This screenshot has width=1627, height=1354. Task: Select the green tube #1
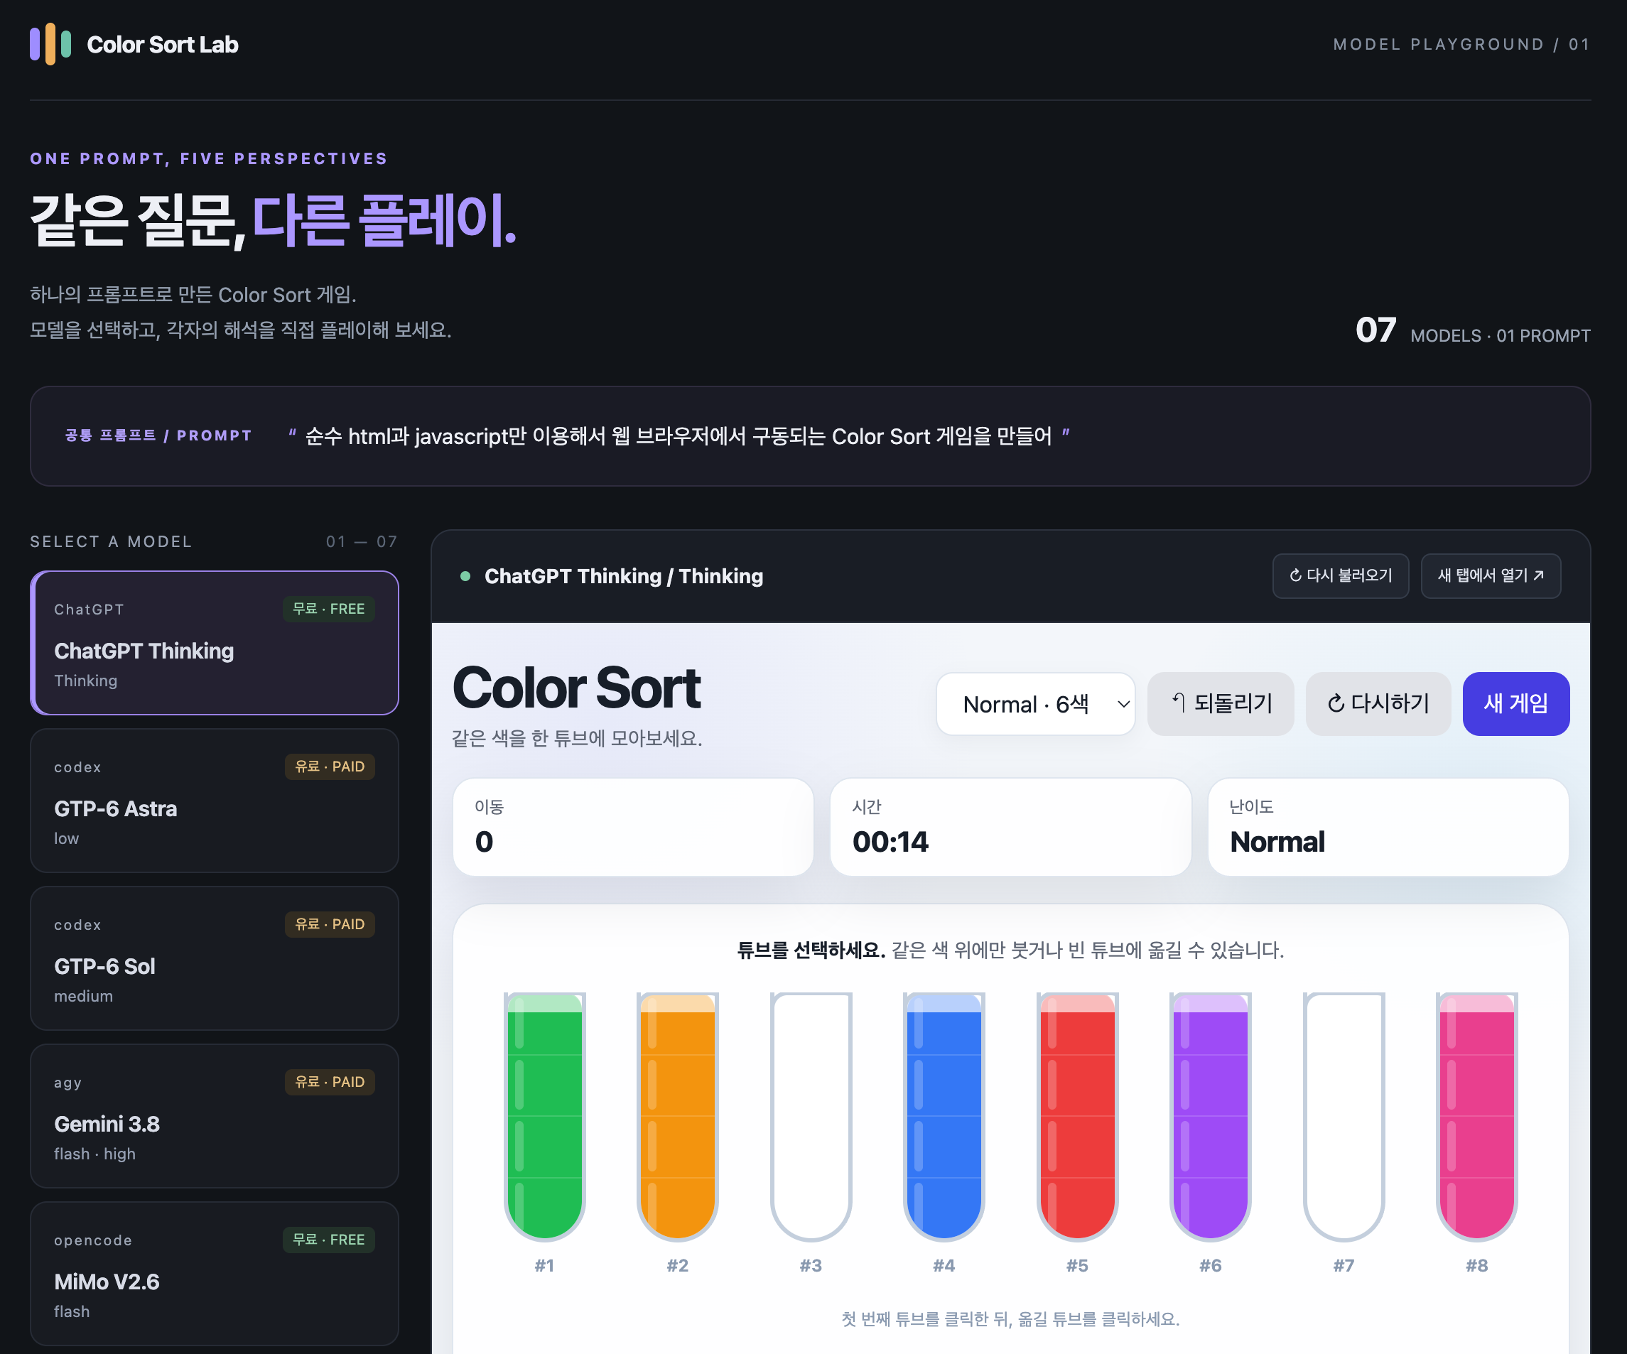(x=545, y=1116)
